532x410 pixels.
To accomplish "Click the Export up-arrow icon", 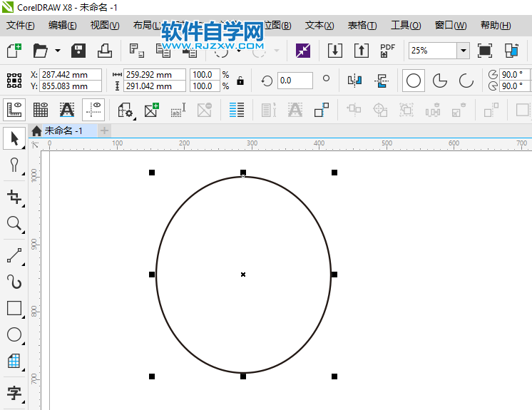I will tap(362, 51).
